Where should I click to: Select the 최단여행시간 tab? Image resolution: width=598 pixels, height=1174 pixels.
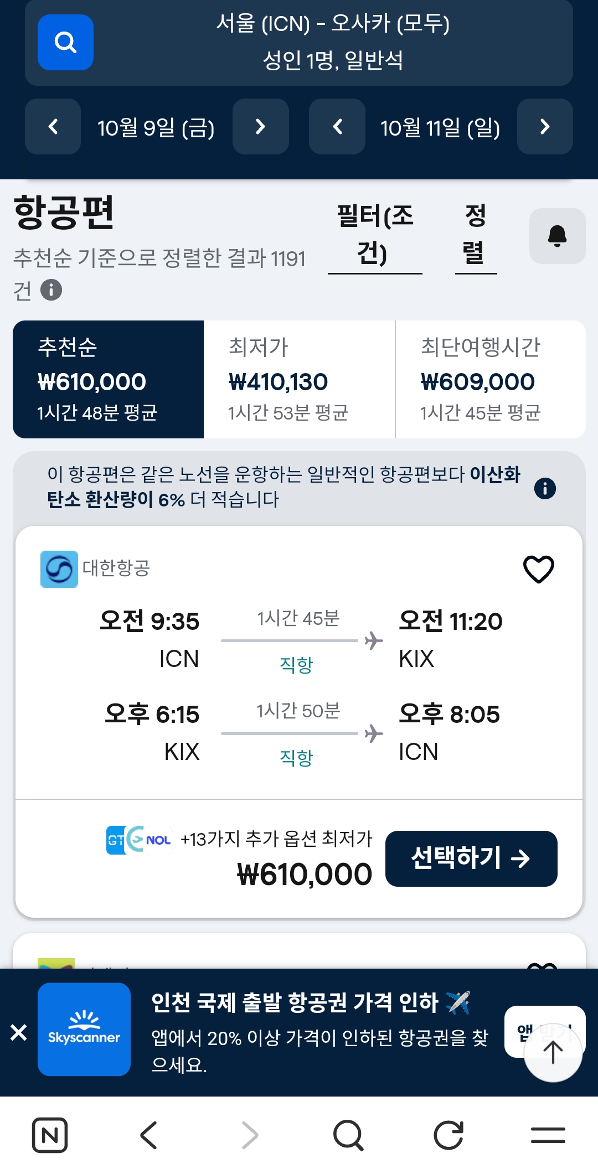[x=491, y=379]
